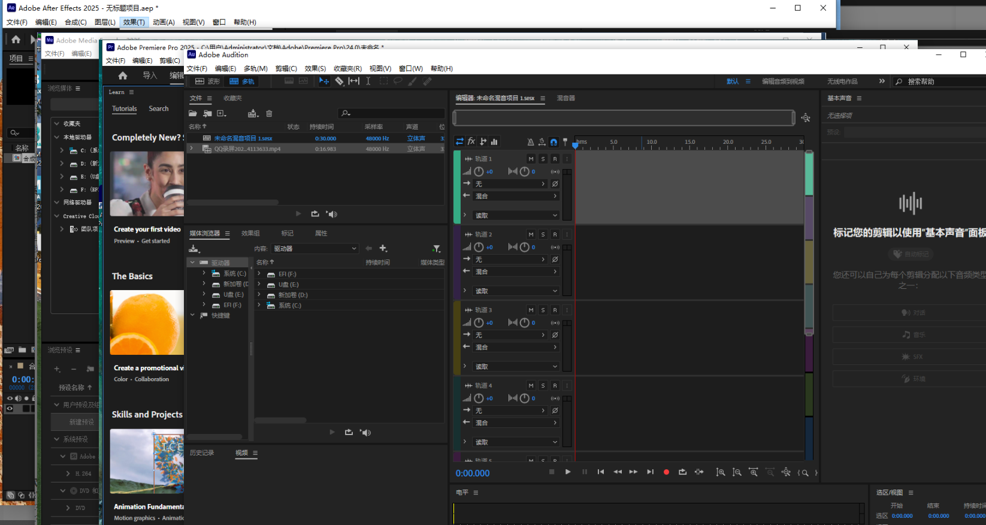This screenshot has width=986, height=525.
Task: Adjust Track 1 volume knob
Action: click(479, 171)
